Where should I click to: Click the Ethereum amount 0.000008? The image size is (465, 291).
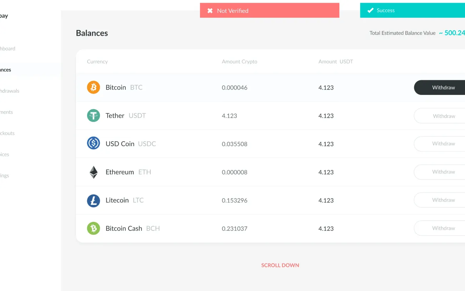point(235,172)
